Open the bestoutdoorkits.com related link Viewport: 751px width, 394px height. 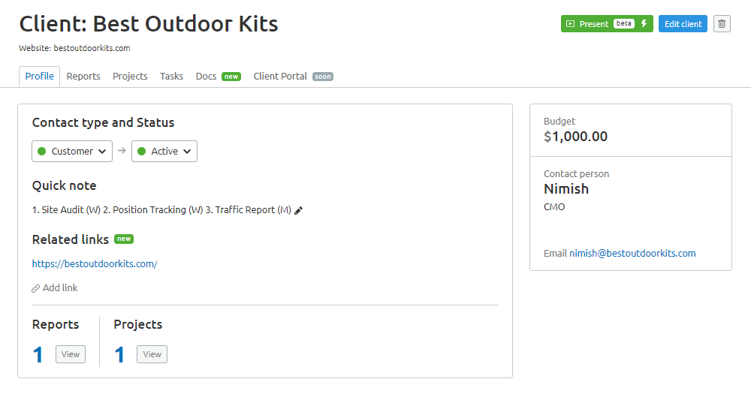coord(95,263)
